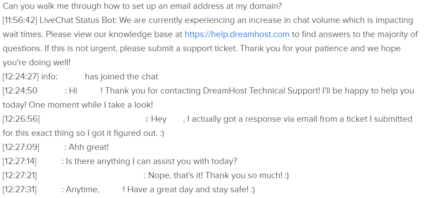Viewport: 434px width, 198px height.
Task: Click "One moment while I take a look!"
Action: (91, 105)
